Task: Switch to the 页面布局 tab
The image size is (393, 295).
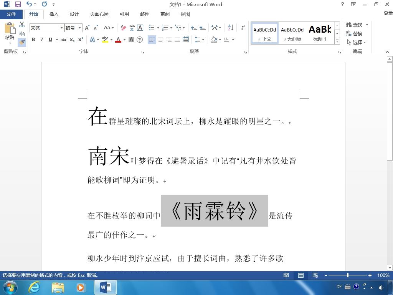Action: 99,14
